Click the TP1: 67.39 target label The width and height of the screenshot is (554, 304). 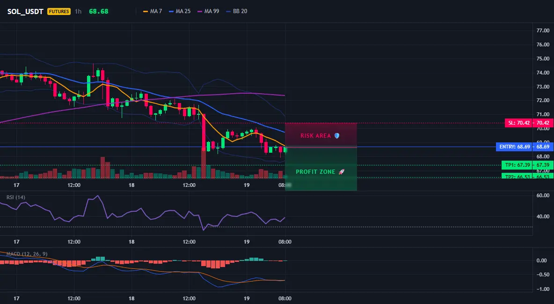(517, 165)
